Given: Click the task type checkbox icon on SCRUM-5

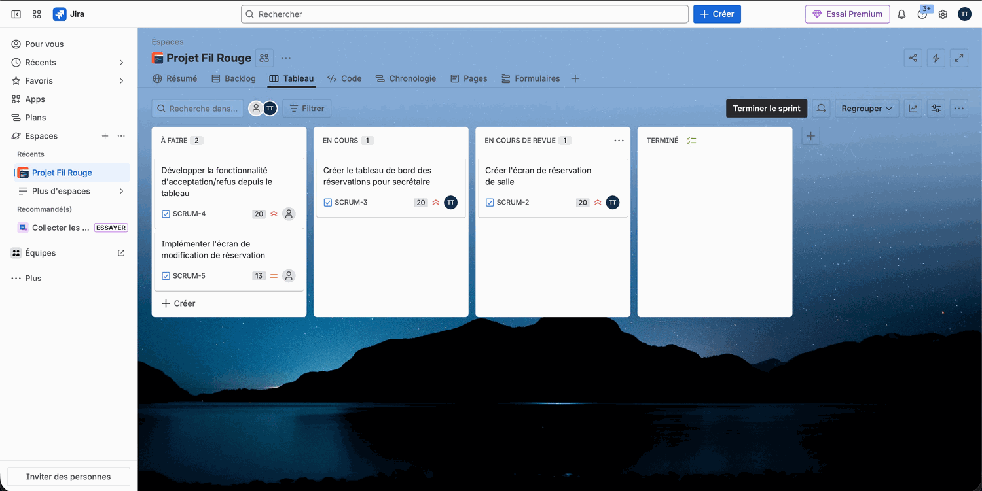Looking at the screenshot, I should (x=166, y=276).
